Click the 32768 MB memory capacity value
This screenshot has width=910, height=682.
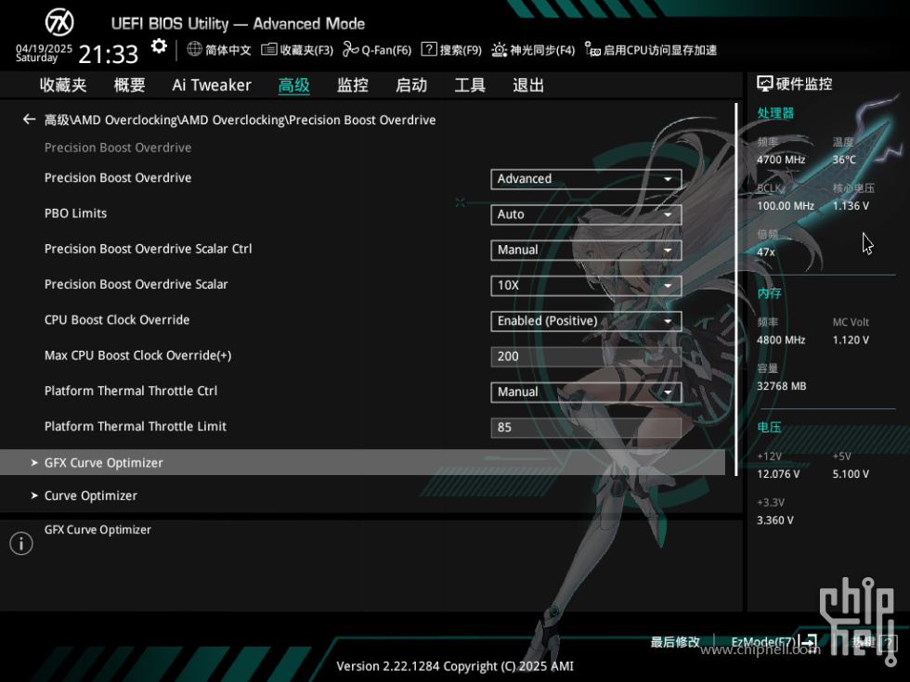[782, 386]
